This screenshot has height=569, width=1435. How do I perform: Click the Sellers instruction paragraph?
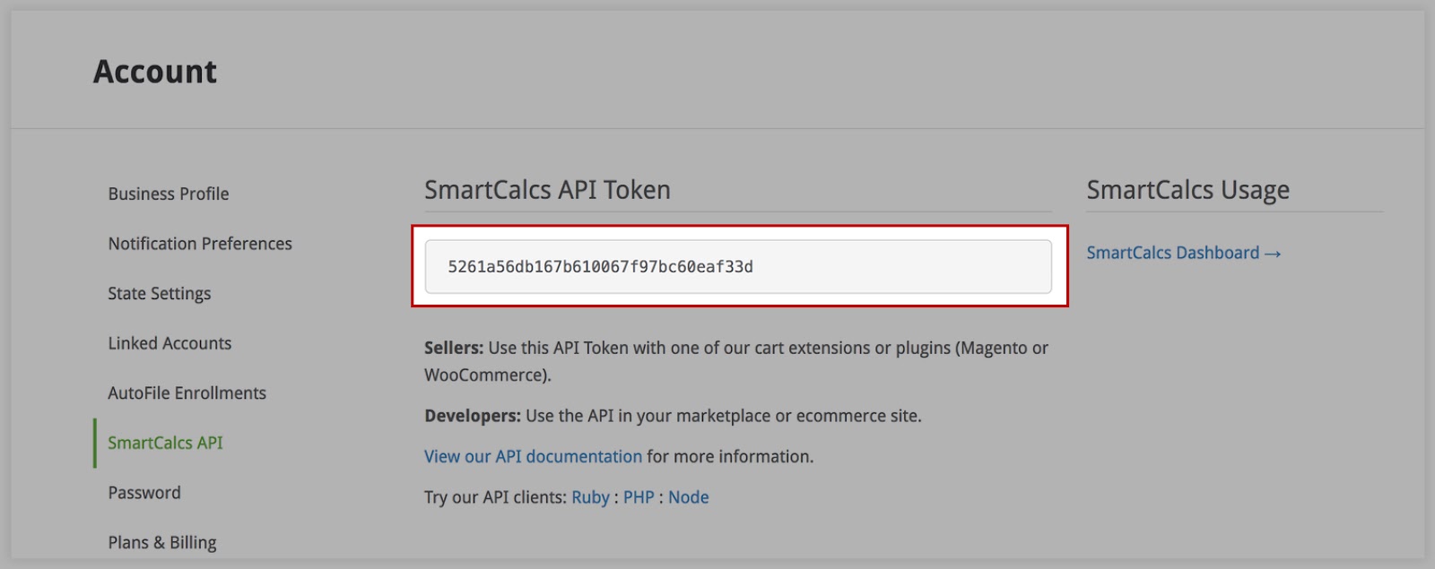(736, 361)
